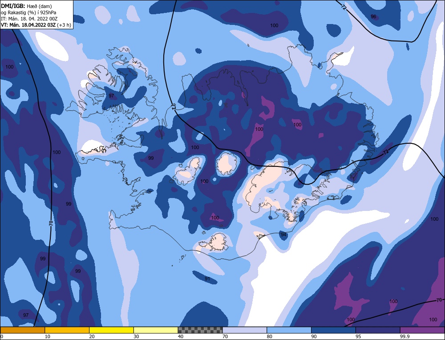Screen dimensions: 445x340
Task: Click the lavender 70-80 legend swatch
Action: pos(245,330)
